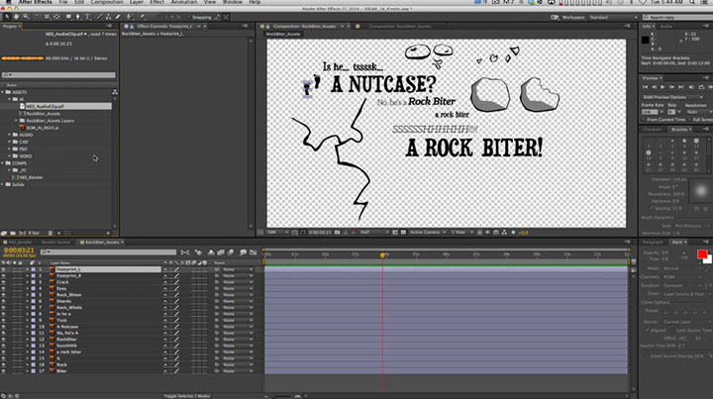The image size is (713, 399).
Task: Hide the Footprint_L layer with eye toggle
Action: (x=4, y=269)
